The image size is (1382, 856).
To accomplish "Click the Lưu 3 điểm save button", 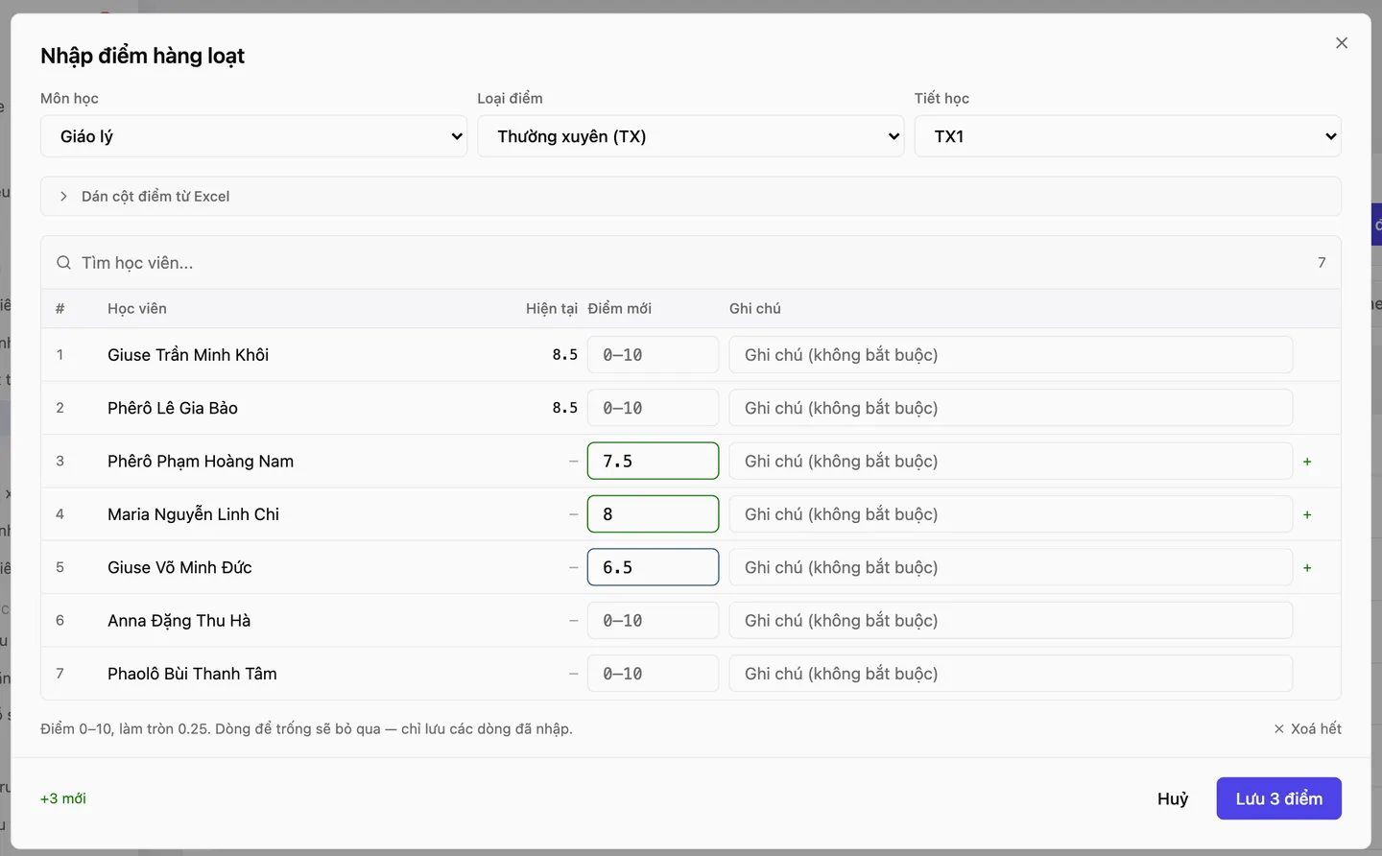I will [x=1278, y=798].
